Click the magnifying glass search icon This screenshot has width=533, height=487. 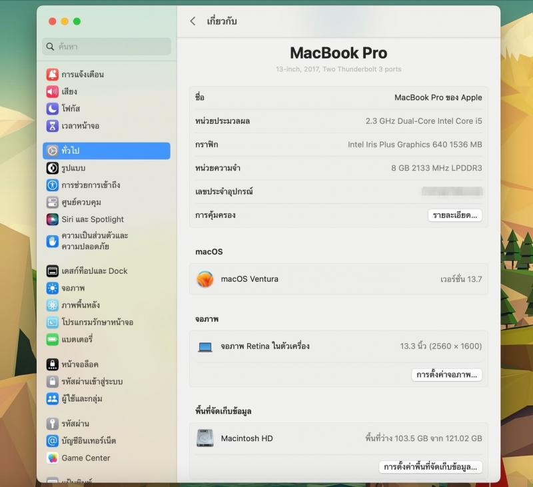click(50, 47)
